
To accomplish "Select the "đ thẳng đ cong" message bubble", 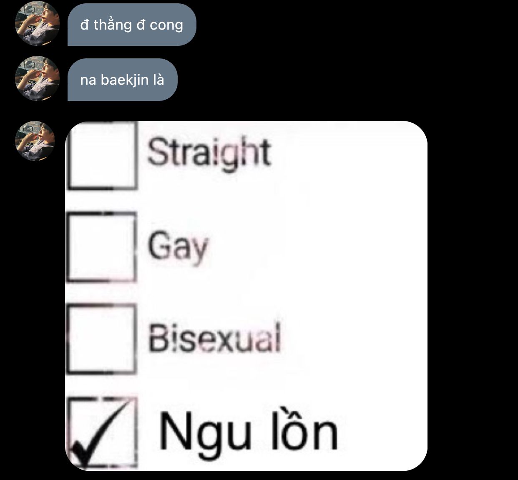I will click(x=132, y=25).
